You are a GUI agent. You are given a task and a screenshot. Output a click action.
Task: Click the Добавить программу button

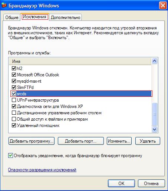(x=32, y=141)
